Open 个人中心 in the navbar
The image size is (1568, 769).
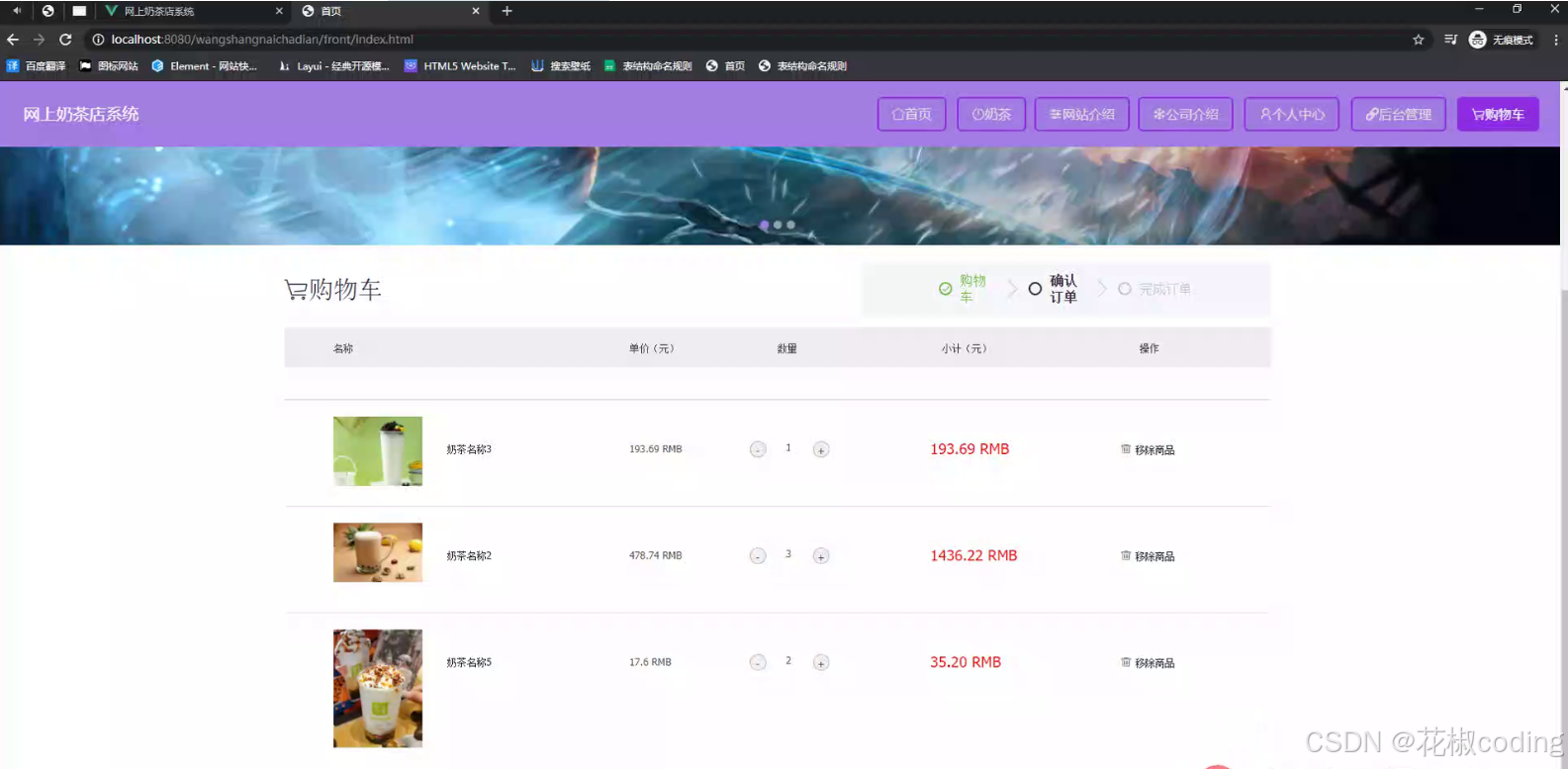(1292, 114)
